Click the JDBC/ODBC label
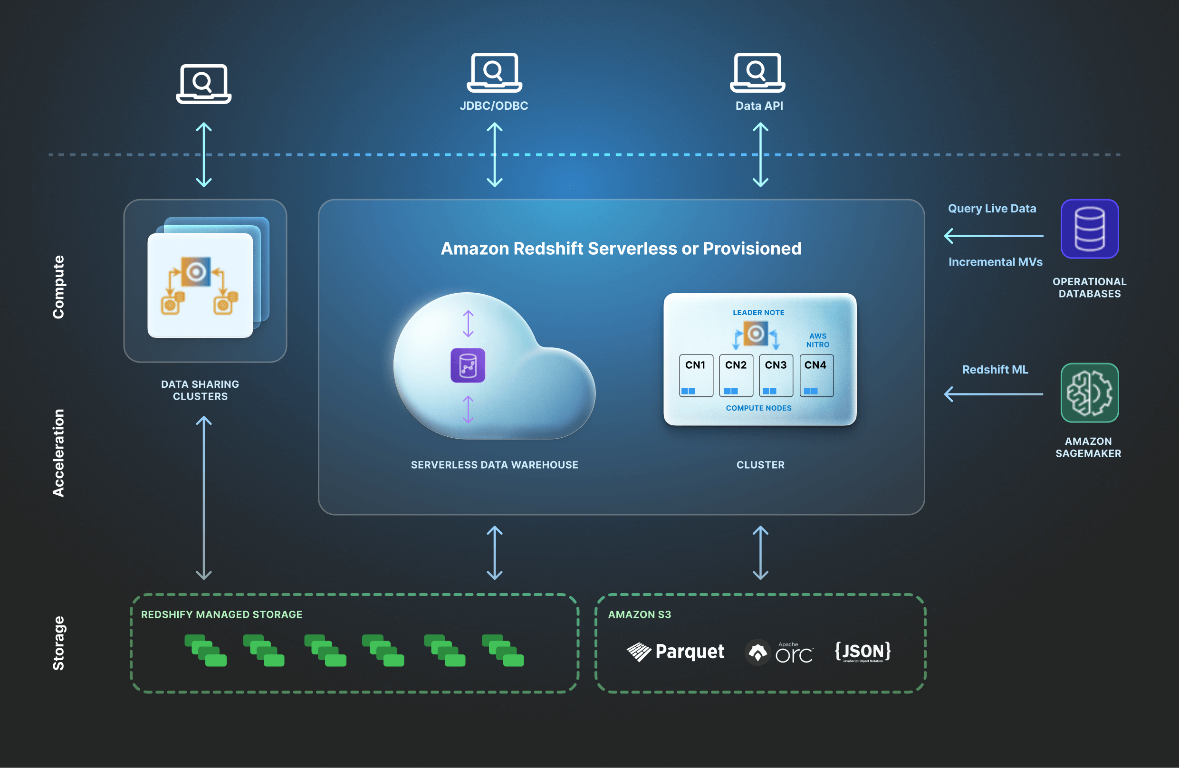The image size is (1179, 768). coord(494,106)
